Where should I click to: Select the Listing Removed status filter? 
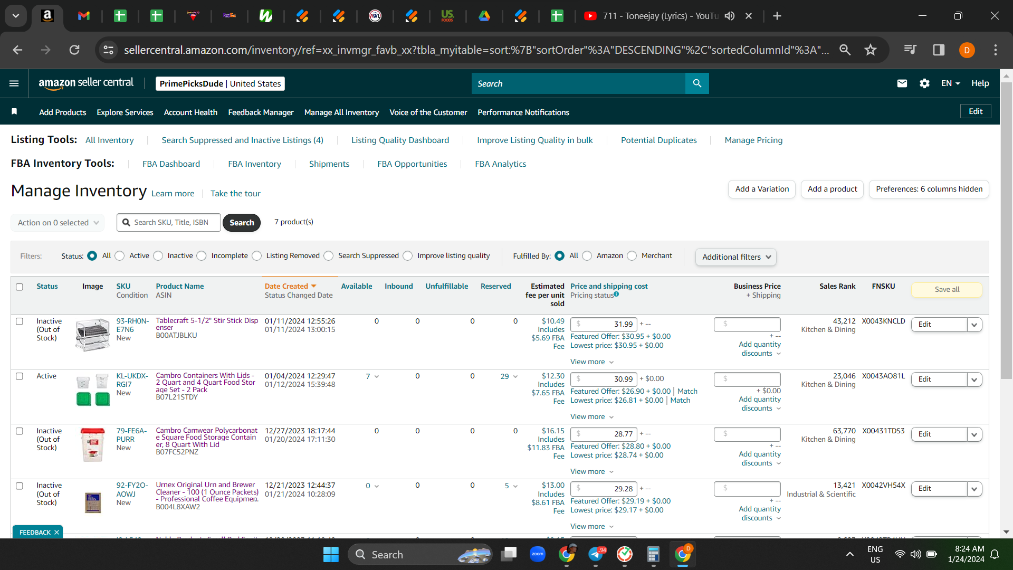[x=257, y=256]
